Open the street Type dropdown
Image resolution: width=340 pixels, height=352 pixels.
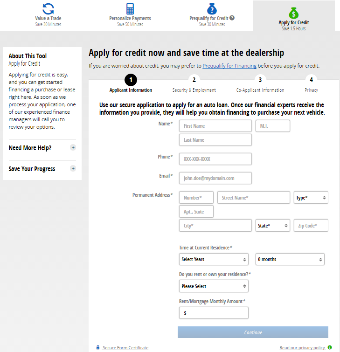pos(311,198)
